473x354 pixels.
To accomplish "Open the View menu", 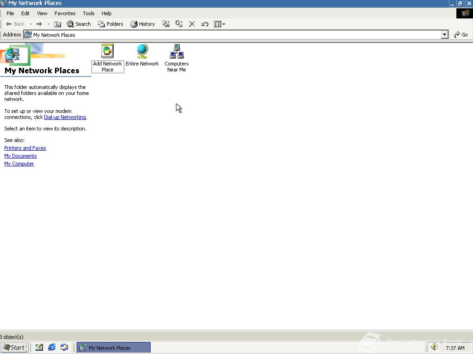I will tap(42, 13).
